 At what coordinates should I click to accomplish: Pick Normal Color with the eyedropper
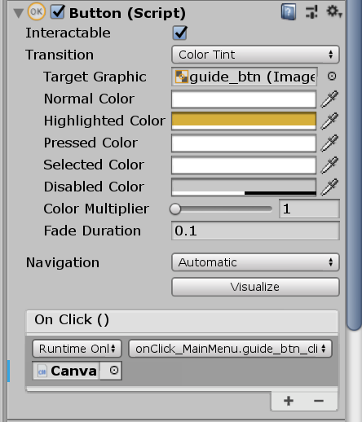tap(329, 99)
